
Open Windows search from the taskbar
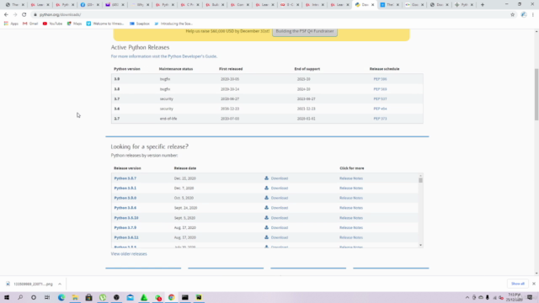pyautogui.click(x=20, y=297)
